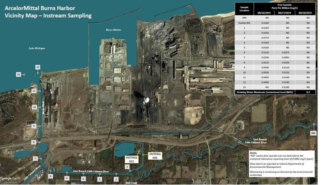Click 0.0500 value in row 10
This screenshot has width=324, height=185.
(x=265, y=72)
